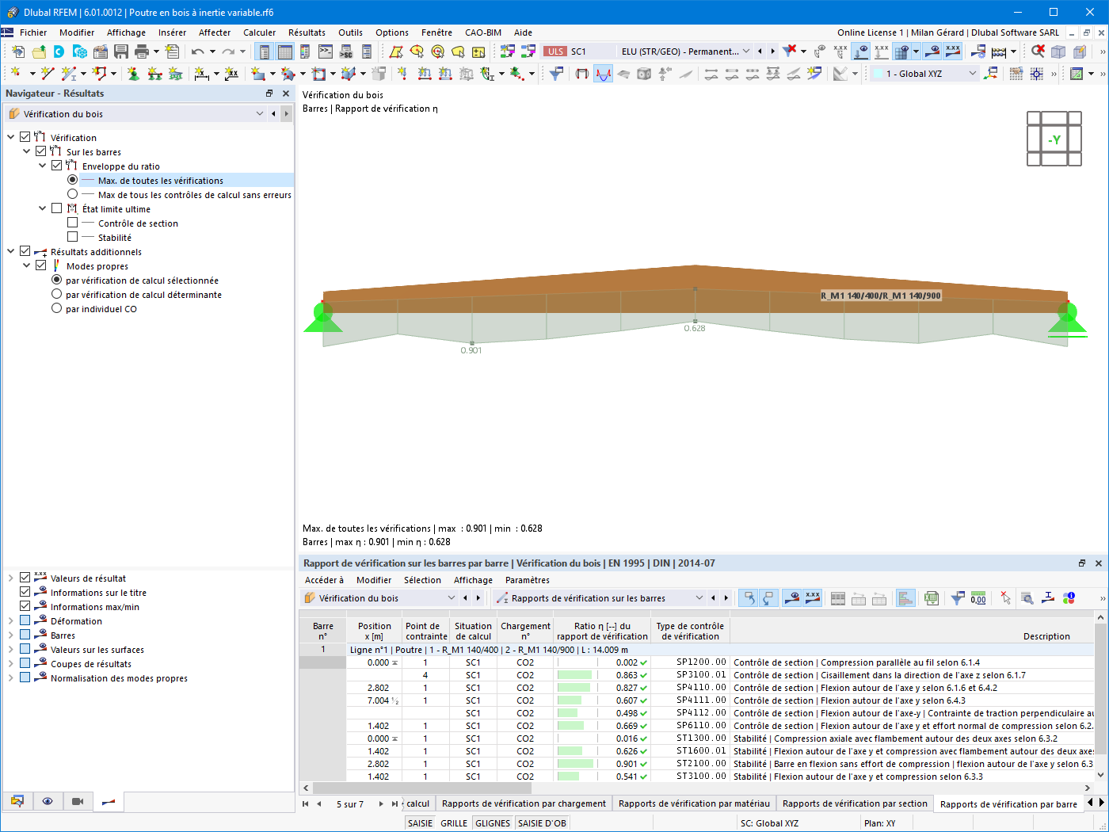Save the model with the floppy disk icon

click(x=121, y=52)
